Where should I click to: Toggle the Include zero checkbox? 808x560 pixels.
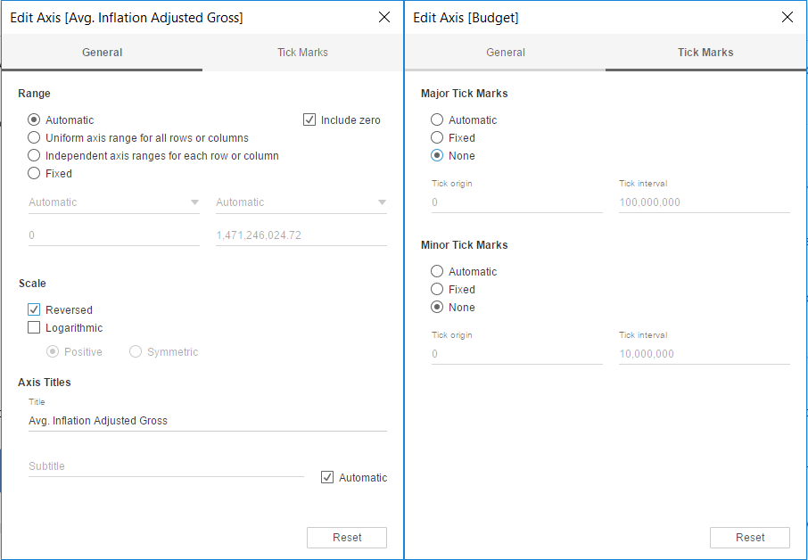tap(309, 120)
